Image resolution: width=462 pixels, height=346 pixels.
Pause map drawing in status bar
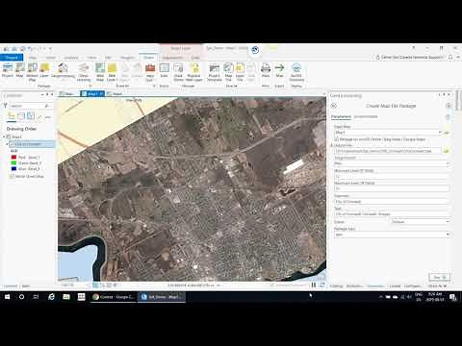pyautogui.click(x=314, y=284)
